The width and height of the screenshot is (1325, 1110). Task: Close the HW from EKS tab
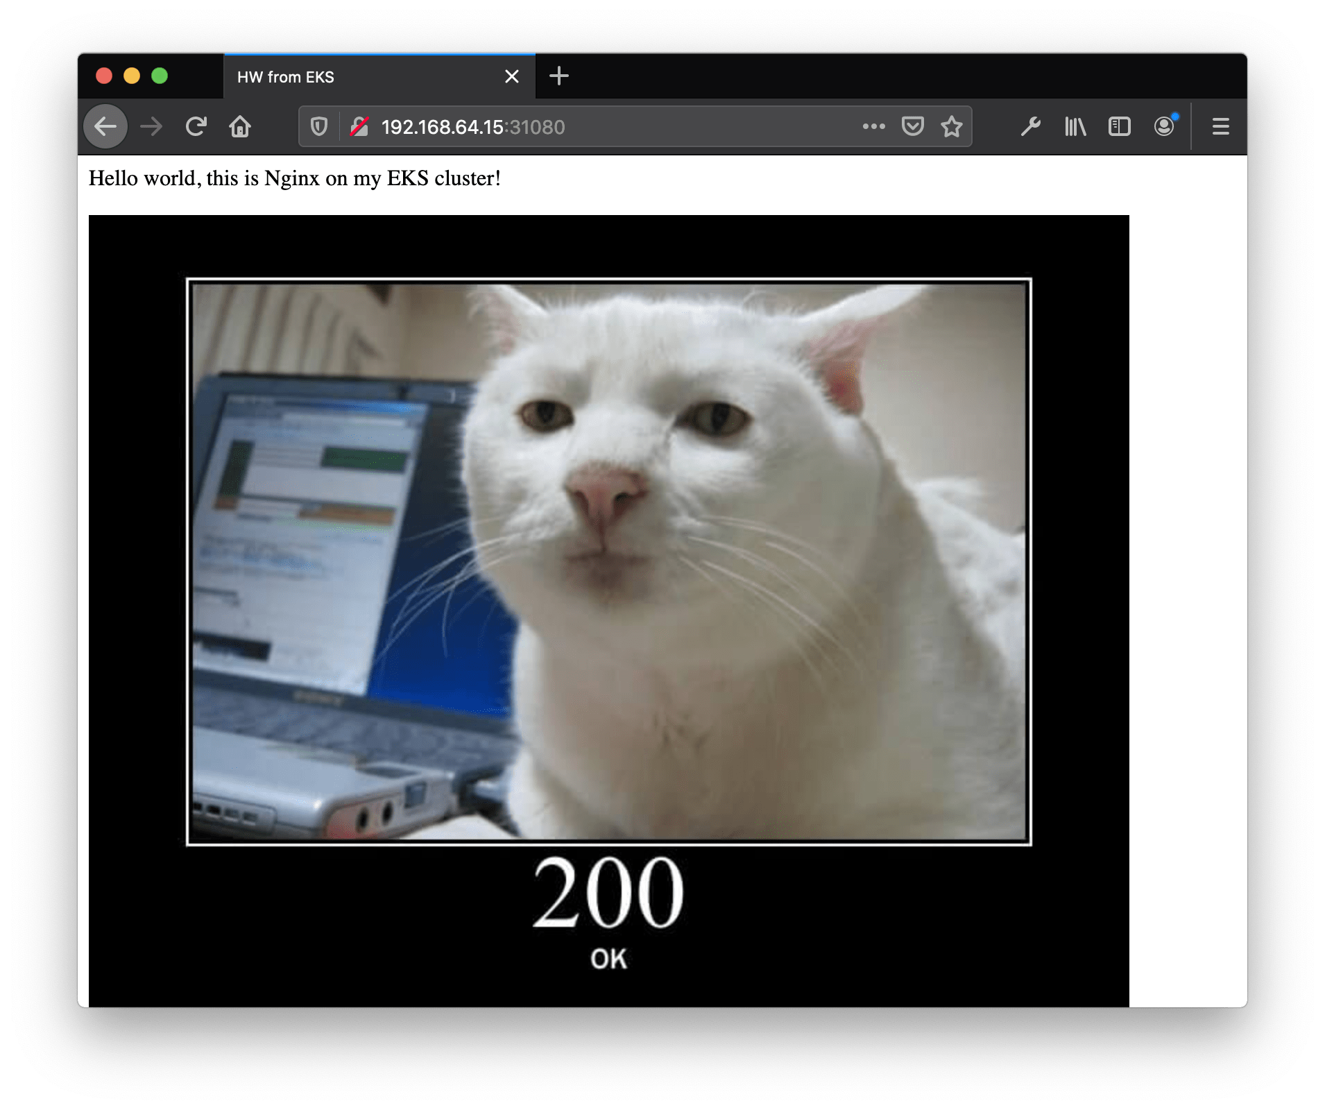(x=511, y=76)
